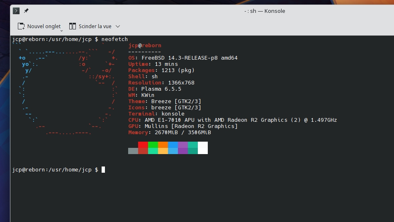Click the WM: KWin line
The image size is (394, 222).
141,95
